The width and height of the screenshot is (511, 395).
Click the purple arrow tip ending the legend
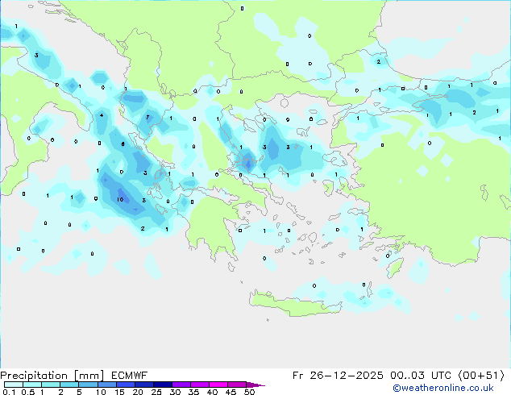[x=255, y=385]
